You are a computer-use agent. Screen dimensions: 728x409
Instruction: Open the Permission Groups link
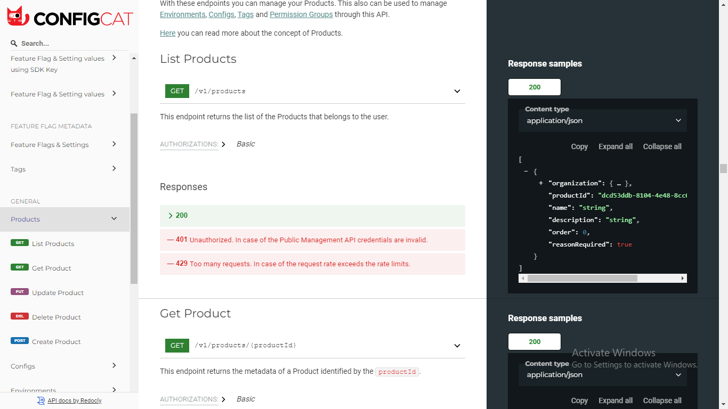301,14
